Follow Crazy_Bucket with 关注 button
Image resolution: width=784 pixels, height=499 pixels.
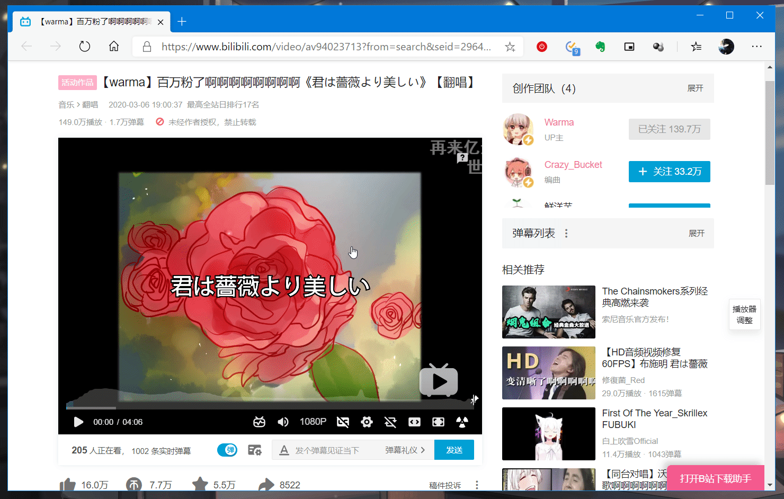[x=669, y=172]
